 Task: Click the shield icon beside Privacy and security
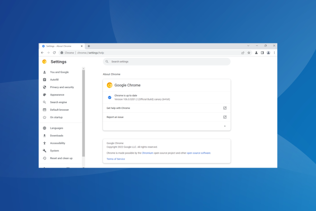[x=45, y=87]
